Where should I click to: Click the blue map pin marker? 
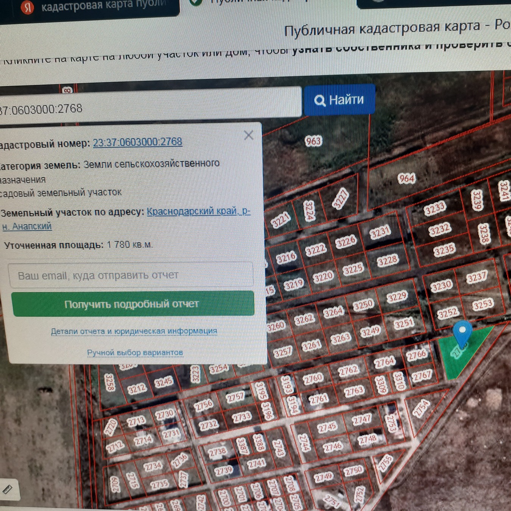[462, 332]
